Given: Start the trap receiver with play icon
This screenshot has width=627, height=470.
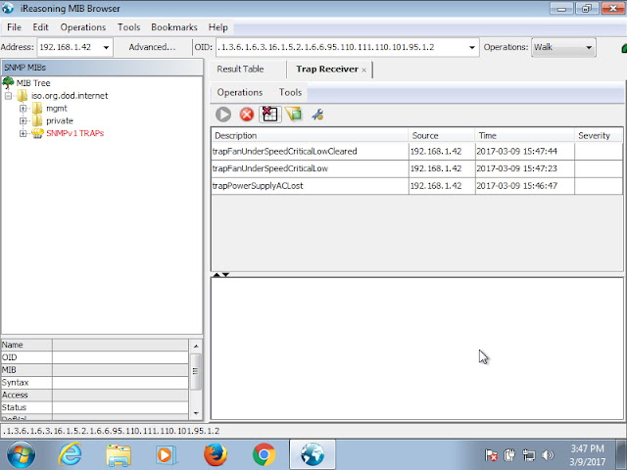Looking at the screenshot, I should pos(223,115).
